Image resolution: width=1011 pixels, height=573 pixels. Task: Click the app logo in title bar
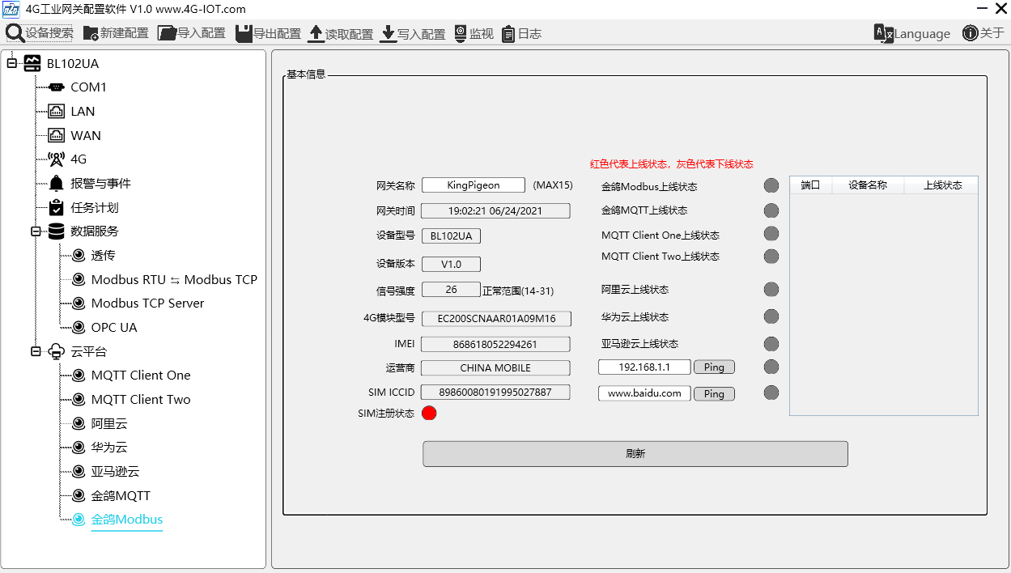pyautogui.click(x=11, y=9)
